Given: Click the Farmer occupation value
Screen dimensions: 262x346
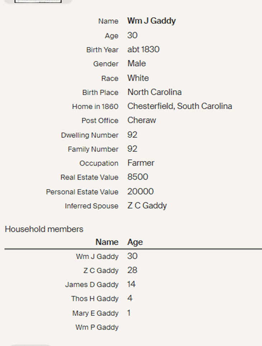Looking at the screenshot, I should [x=141, y=163].
